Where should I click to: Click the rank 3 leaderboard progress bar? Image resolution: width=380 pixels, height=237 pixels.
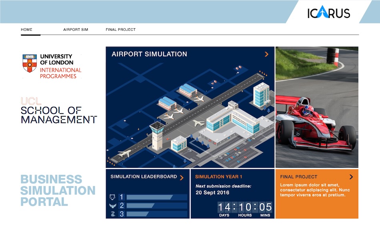pyautogui.click(x=156, y=214)
